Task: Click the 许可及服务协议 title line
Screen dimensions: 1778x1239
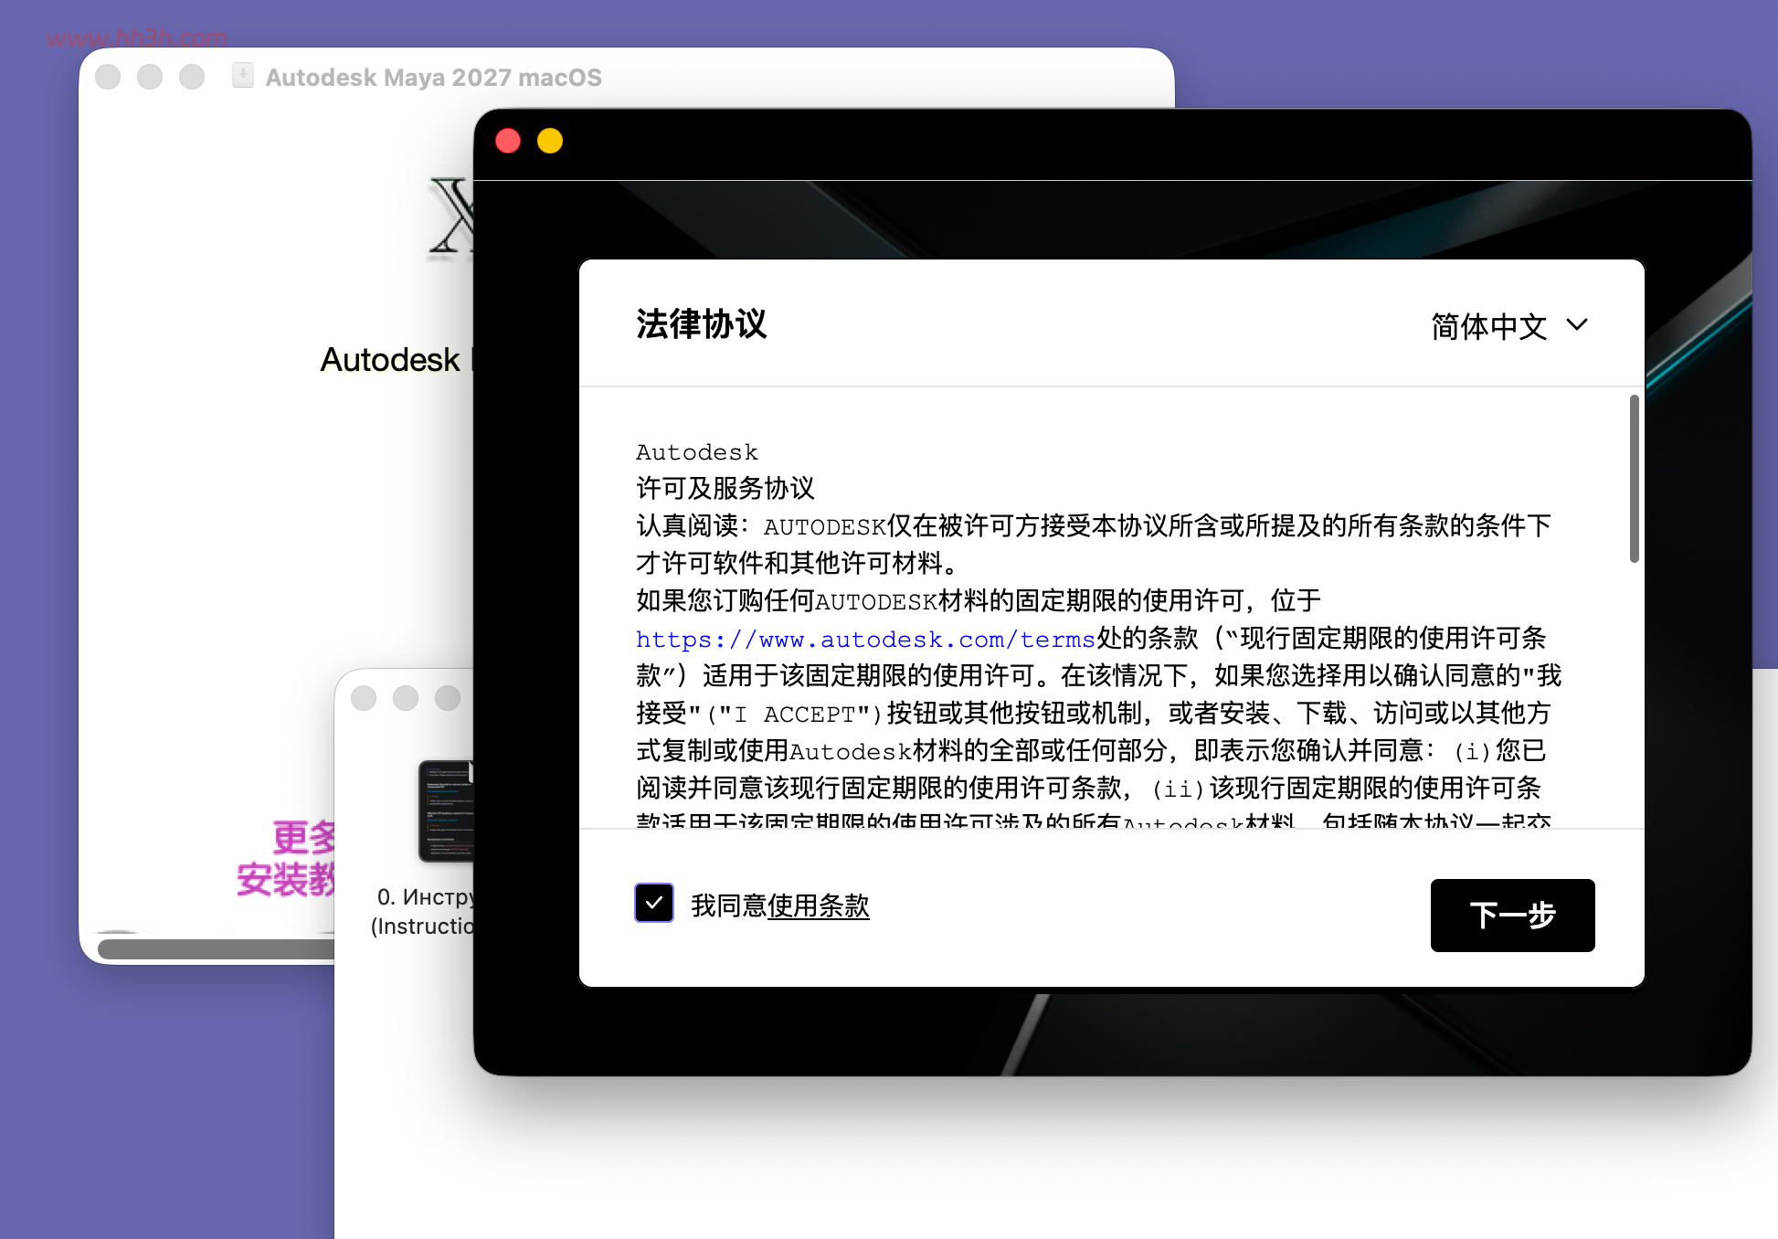Action: coord(725,488)
